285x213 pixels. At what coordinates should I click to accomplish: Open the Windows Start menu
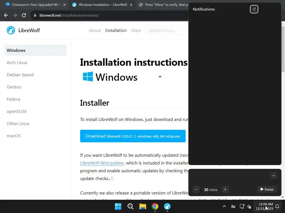click(118, 206)
